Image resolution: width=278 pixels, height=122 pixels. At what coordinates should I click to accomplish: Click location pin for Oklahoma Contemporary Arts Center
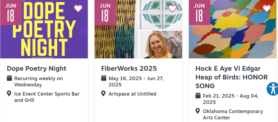coord(198,111)
